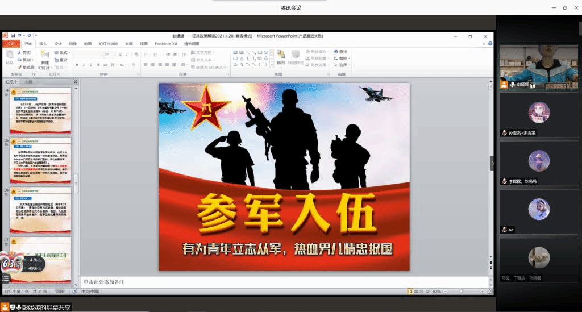Open the EndNote X8 ribbon tab
Image resolution: width=582 pixels, height=312 pixels.
click(165, 43)
